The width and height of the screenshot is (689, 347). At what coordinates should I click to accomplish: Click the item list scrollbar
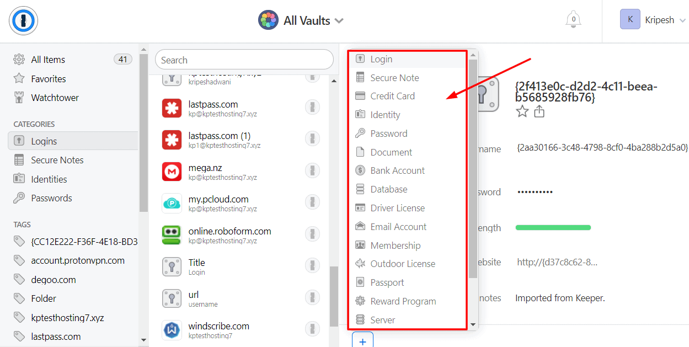coord(334,295)
